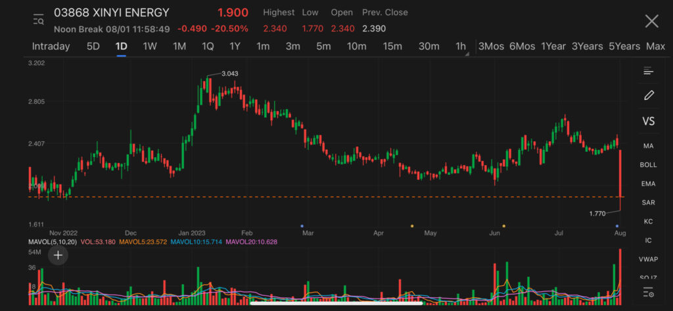Tap the blue event marker near Aug
Screen dimensions: 673x311
pyautogui.click(x=617, y=226)
